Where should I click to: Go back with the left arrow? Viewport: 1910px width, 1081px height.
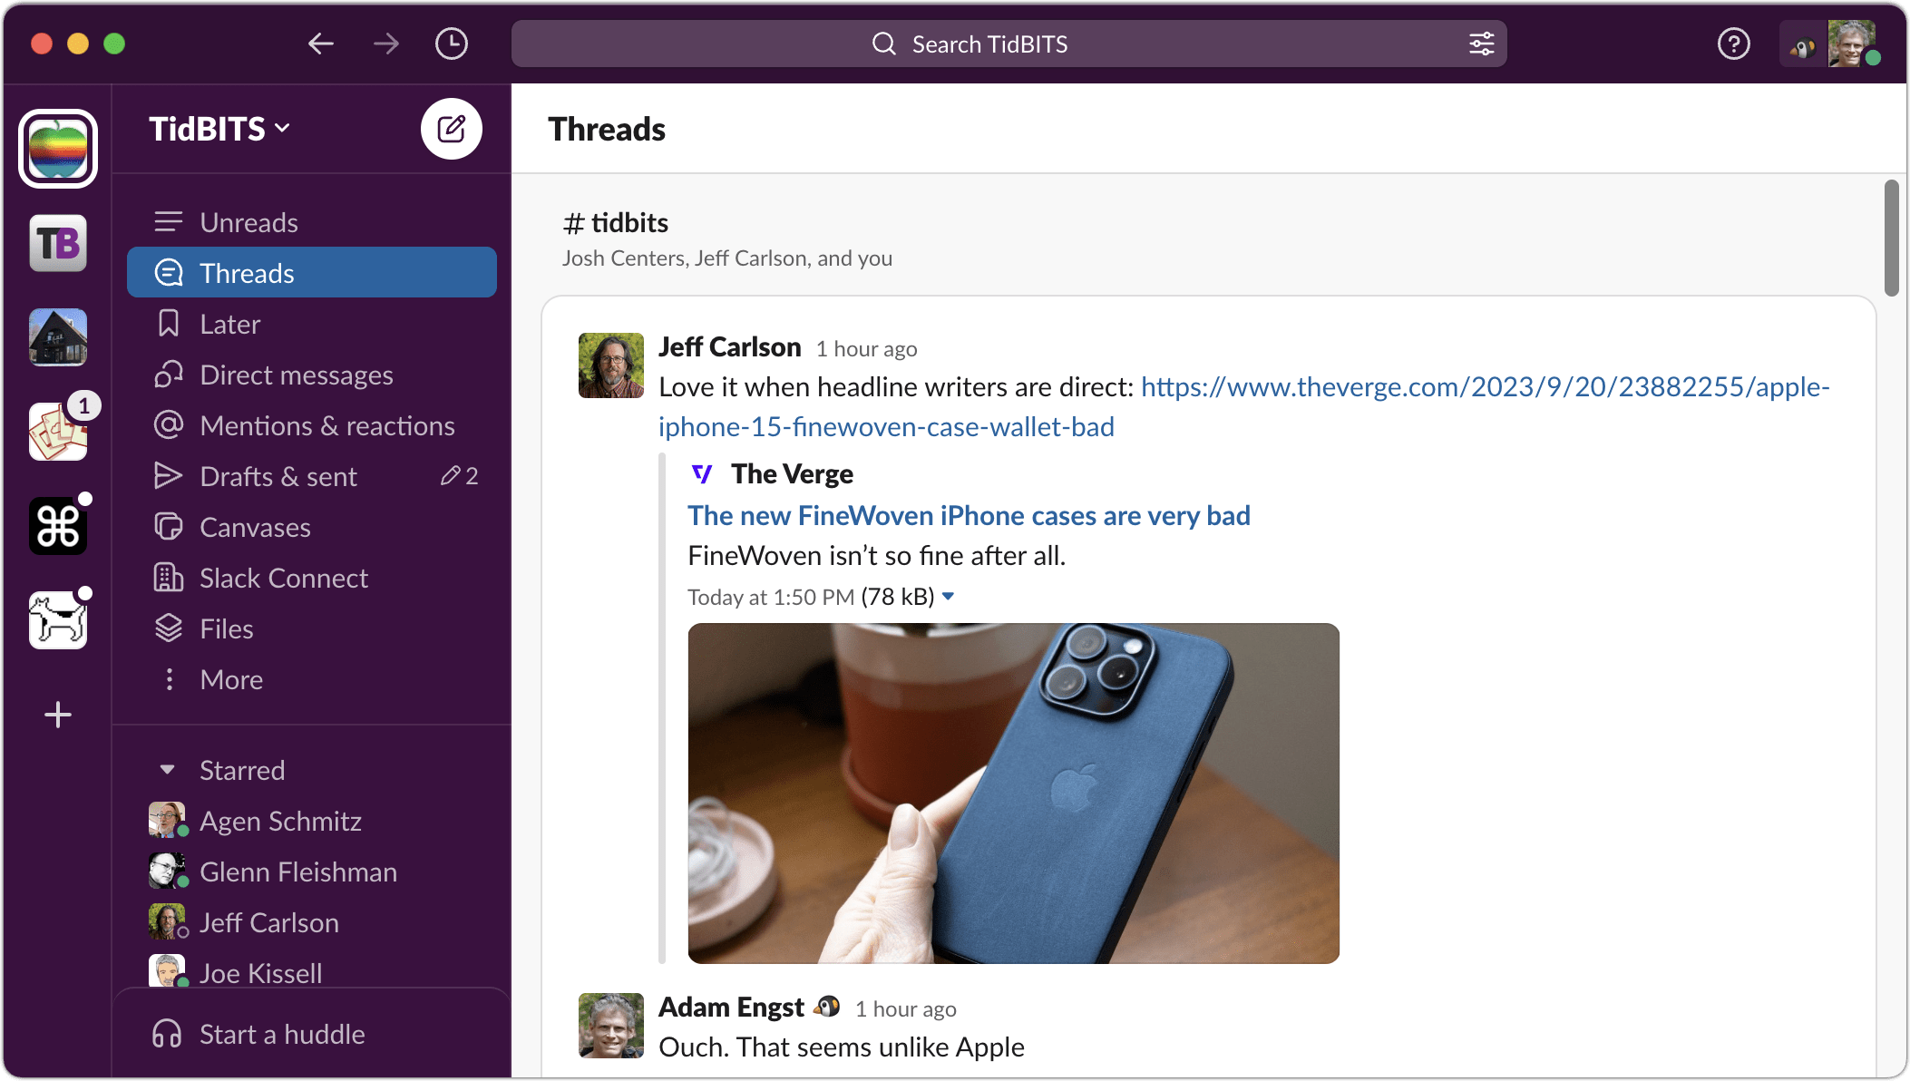coord(321,44)
